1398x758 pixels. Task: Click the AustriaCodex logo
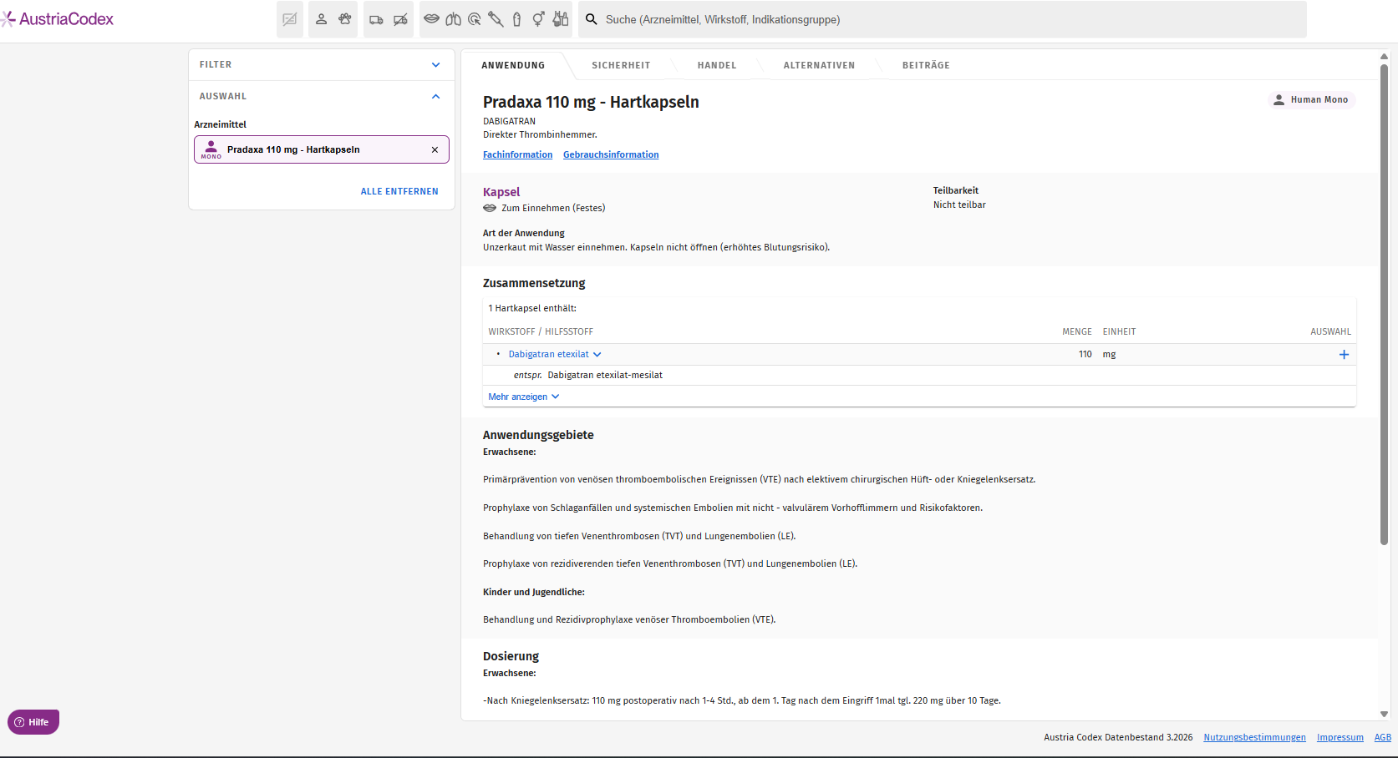[57, 19]
